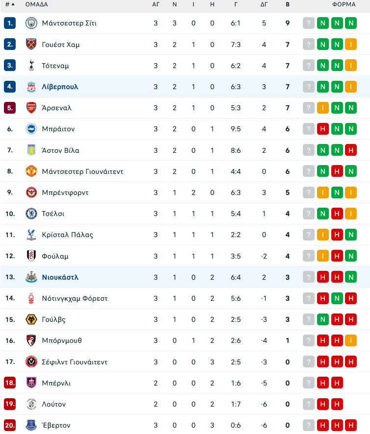Viewport: 370px width, 434px height.
Task: Click the Wolves club crest
Action: click(31, 319)
